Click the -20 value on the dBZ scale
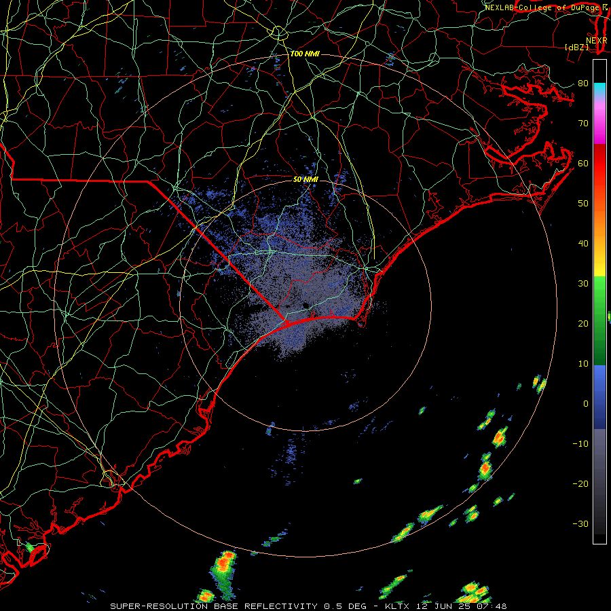The height and width of the screenshot is (611, 611). [x=580, y=483]
